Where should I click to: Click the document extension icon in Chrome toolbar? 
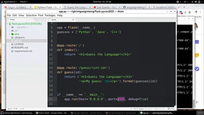(185, 12)
